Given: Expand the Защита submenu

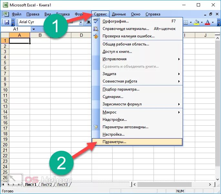Looking at the screenshot, I should (179, 74).
